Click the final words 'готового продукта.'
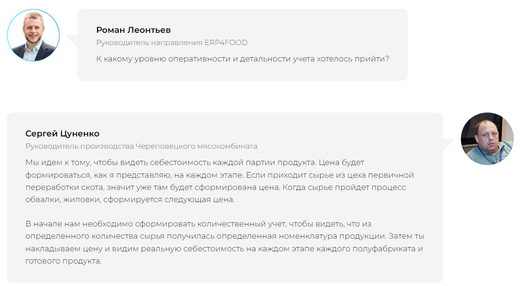This screenshot has width=520, height=286. click(63, 261)
